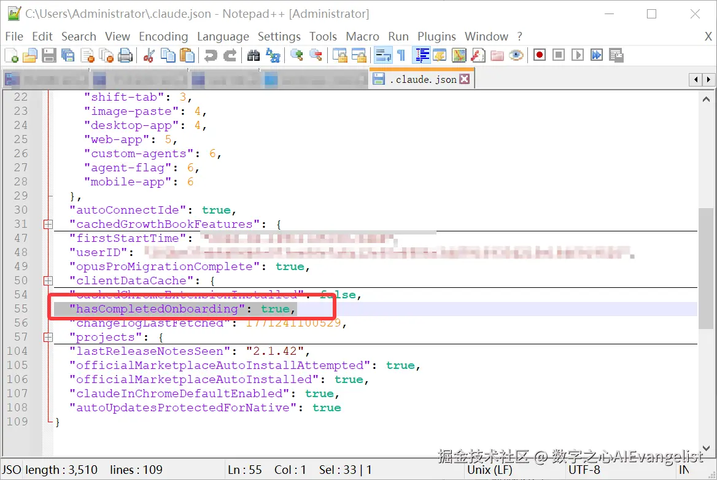This screenshot has width=717, height=480.
Task: Expand clientDataCache fold on line 50
Action: pyautogui.click(x=48, y=281)
